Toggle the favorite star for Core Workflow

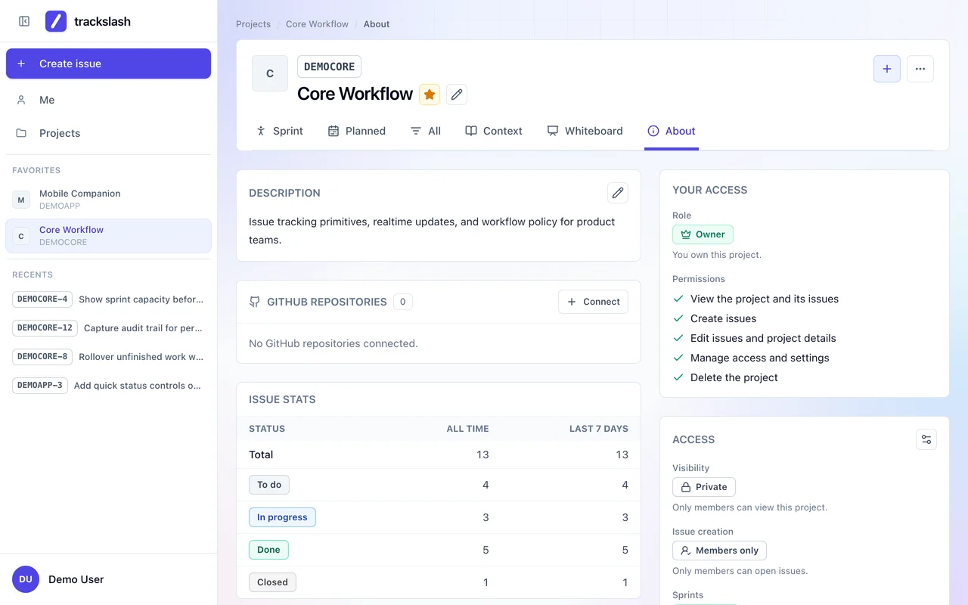[x=430, y=94]
